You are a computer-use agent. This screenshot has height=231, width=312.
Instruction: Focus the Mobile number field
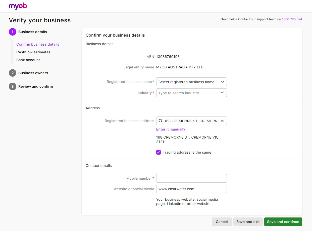pos(191,178)
